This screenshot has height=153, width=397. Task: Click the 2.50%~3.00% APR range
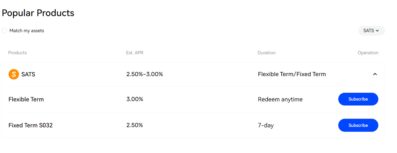point(145,74)
